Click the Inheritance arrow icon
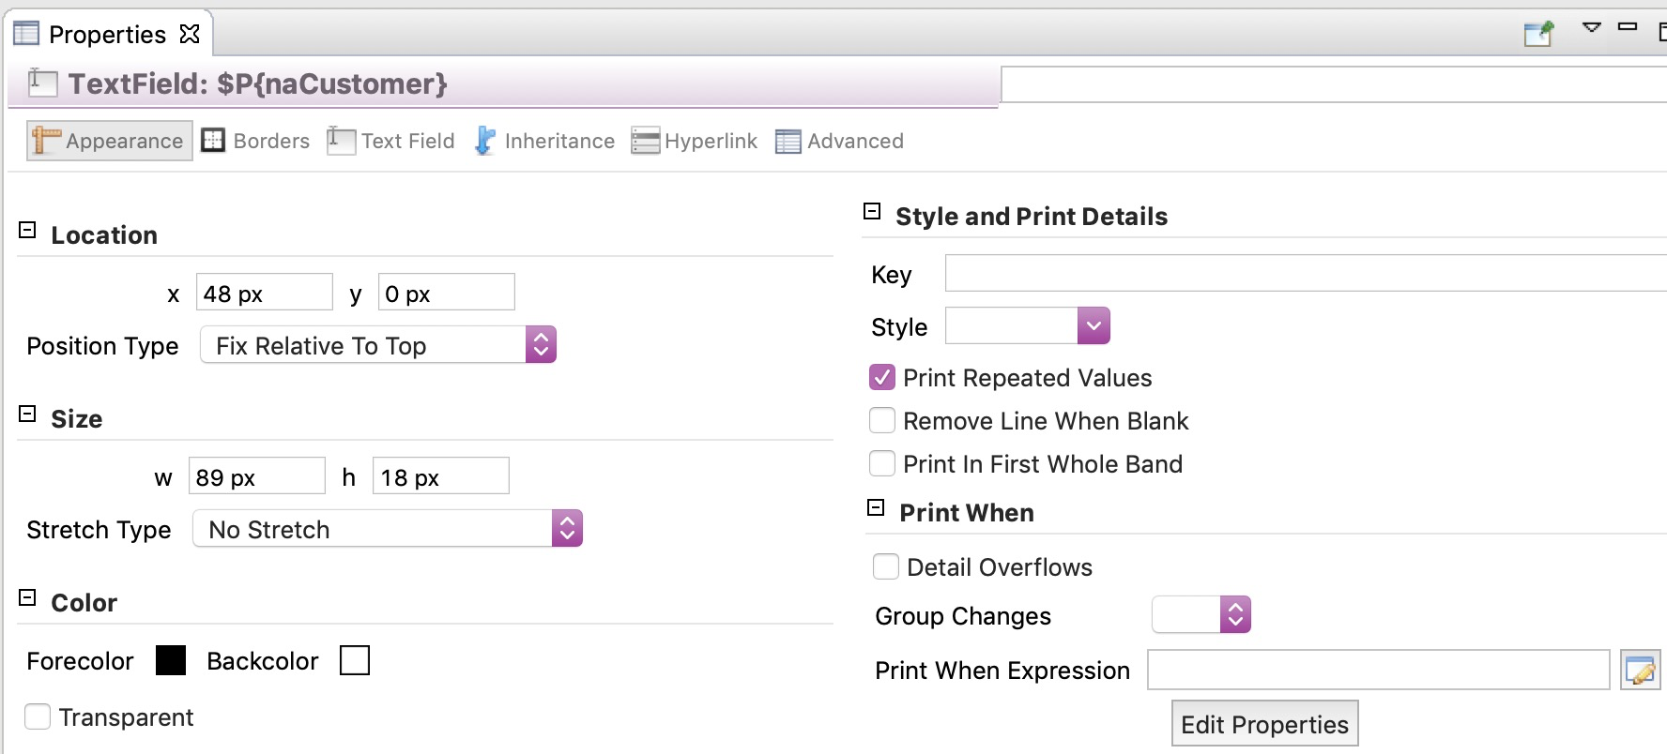The image size is (1667, 754). point(484,141)
